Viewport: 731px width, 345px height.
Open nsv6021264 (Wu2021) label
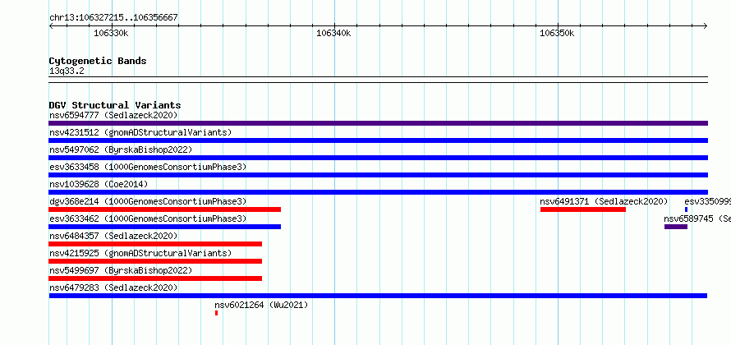tap(261, 305)
